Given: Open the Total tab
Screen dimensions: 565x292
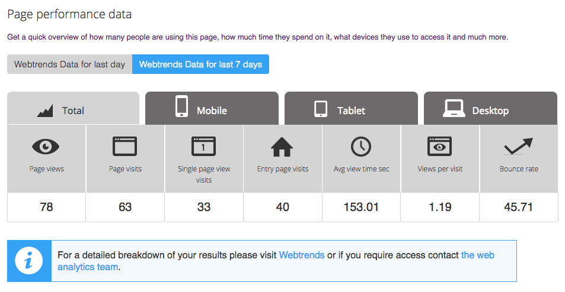Looking at the screenshot, I should click(x=73, y=110).
